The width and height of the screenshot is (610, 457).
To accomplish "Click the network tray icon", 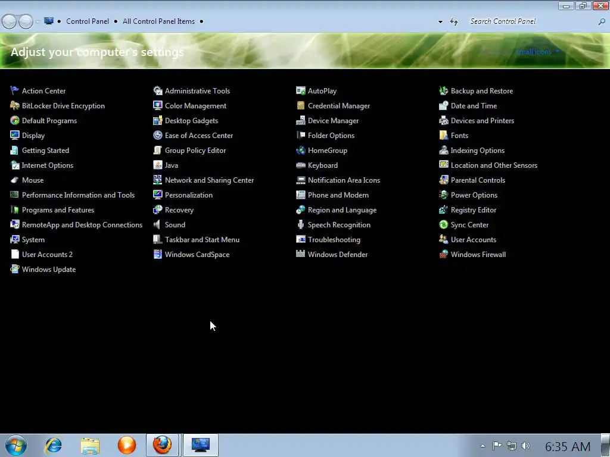I will tap(512, 446).
